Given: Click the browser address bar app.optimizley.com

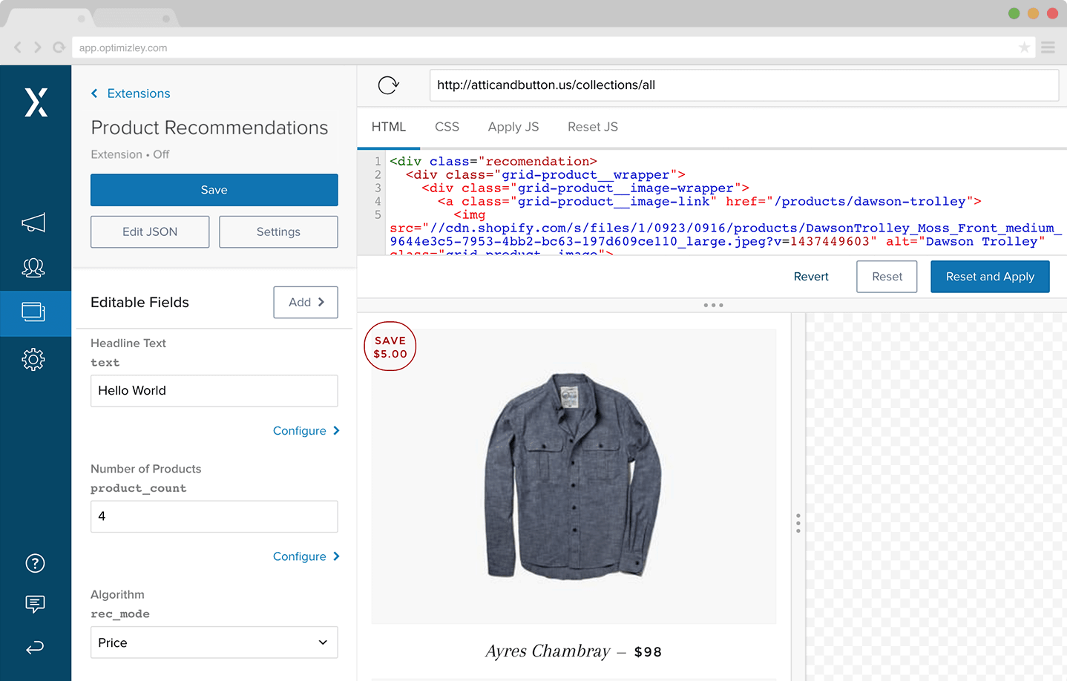Looking at the screenshot, I should point(554,47).
